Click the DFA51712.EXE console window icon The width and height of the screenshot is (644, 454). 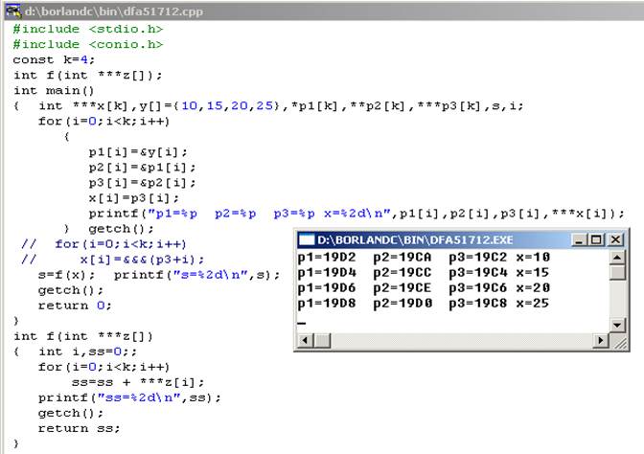tap(307, 239)
